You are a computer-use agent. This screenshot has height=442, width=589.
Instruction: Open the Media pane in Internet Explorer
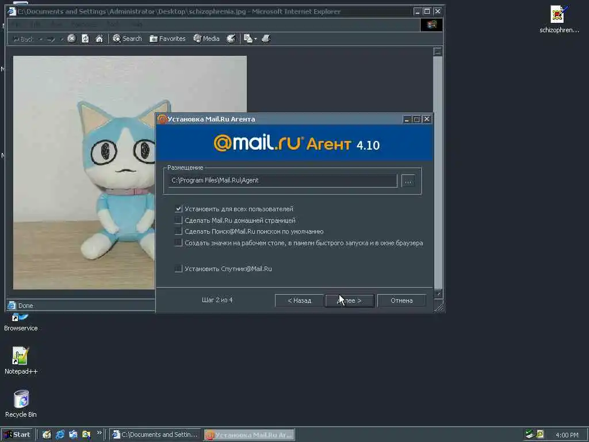206,39
